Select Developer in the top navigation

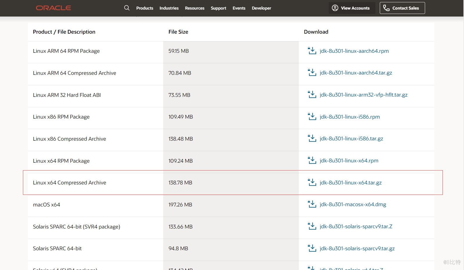(261, 8)
